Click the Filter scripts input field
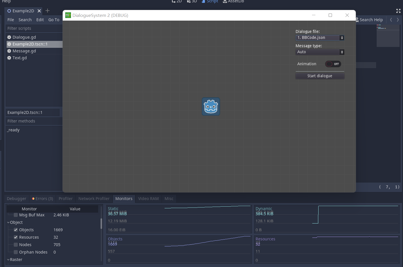403x267 pixels. click(x=34, y=28)
